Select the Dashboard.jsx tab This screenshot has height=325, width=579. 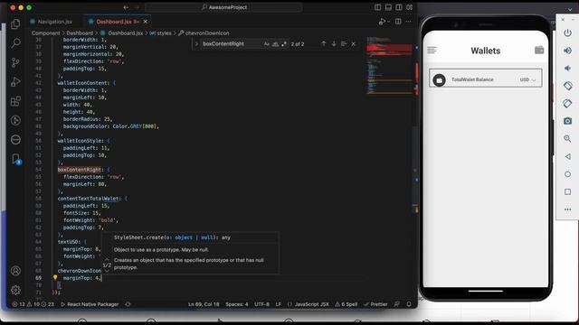114,22
